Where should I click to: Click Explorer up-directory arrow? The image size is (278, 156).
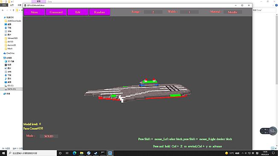pyautogui.click(x=13, y=10)
